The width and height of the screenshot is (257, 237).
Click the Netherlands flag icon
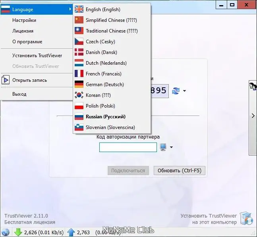(x=79, y=63)
